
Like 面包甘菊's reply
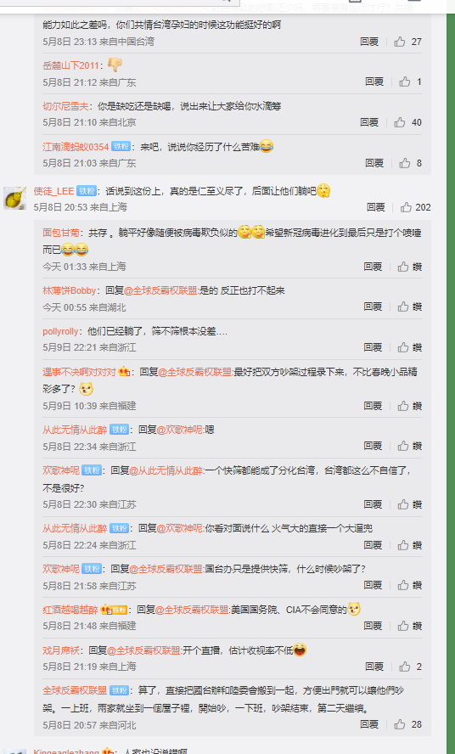click(x=403, y=267)
